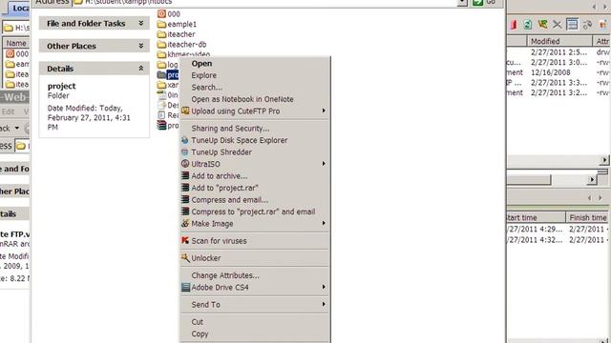Select the iteacher-db folder
The width and height of the screenshot is (611, 343).
click(181, 45)
